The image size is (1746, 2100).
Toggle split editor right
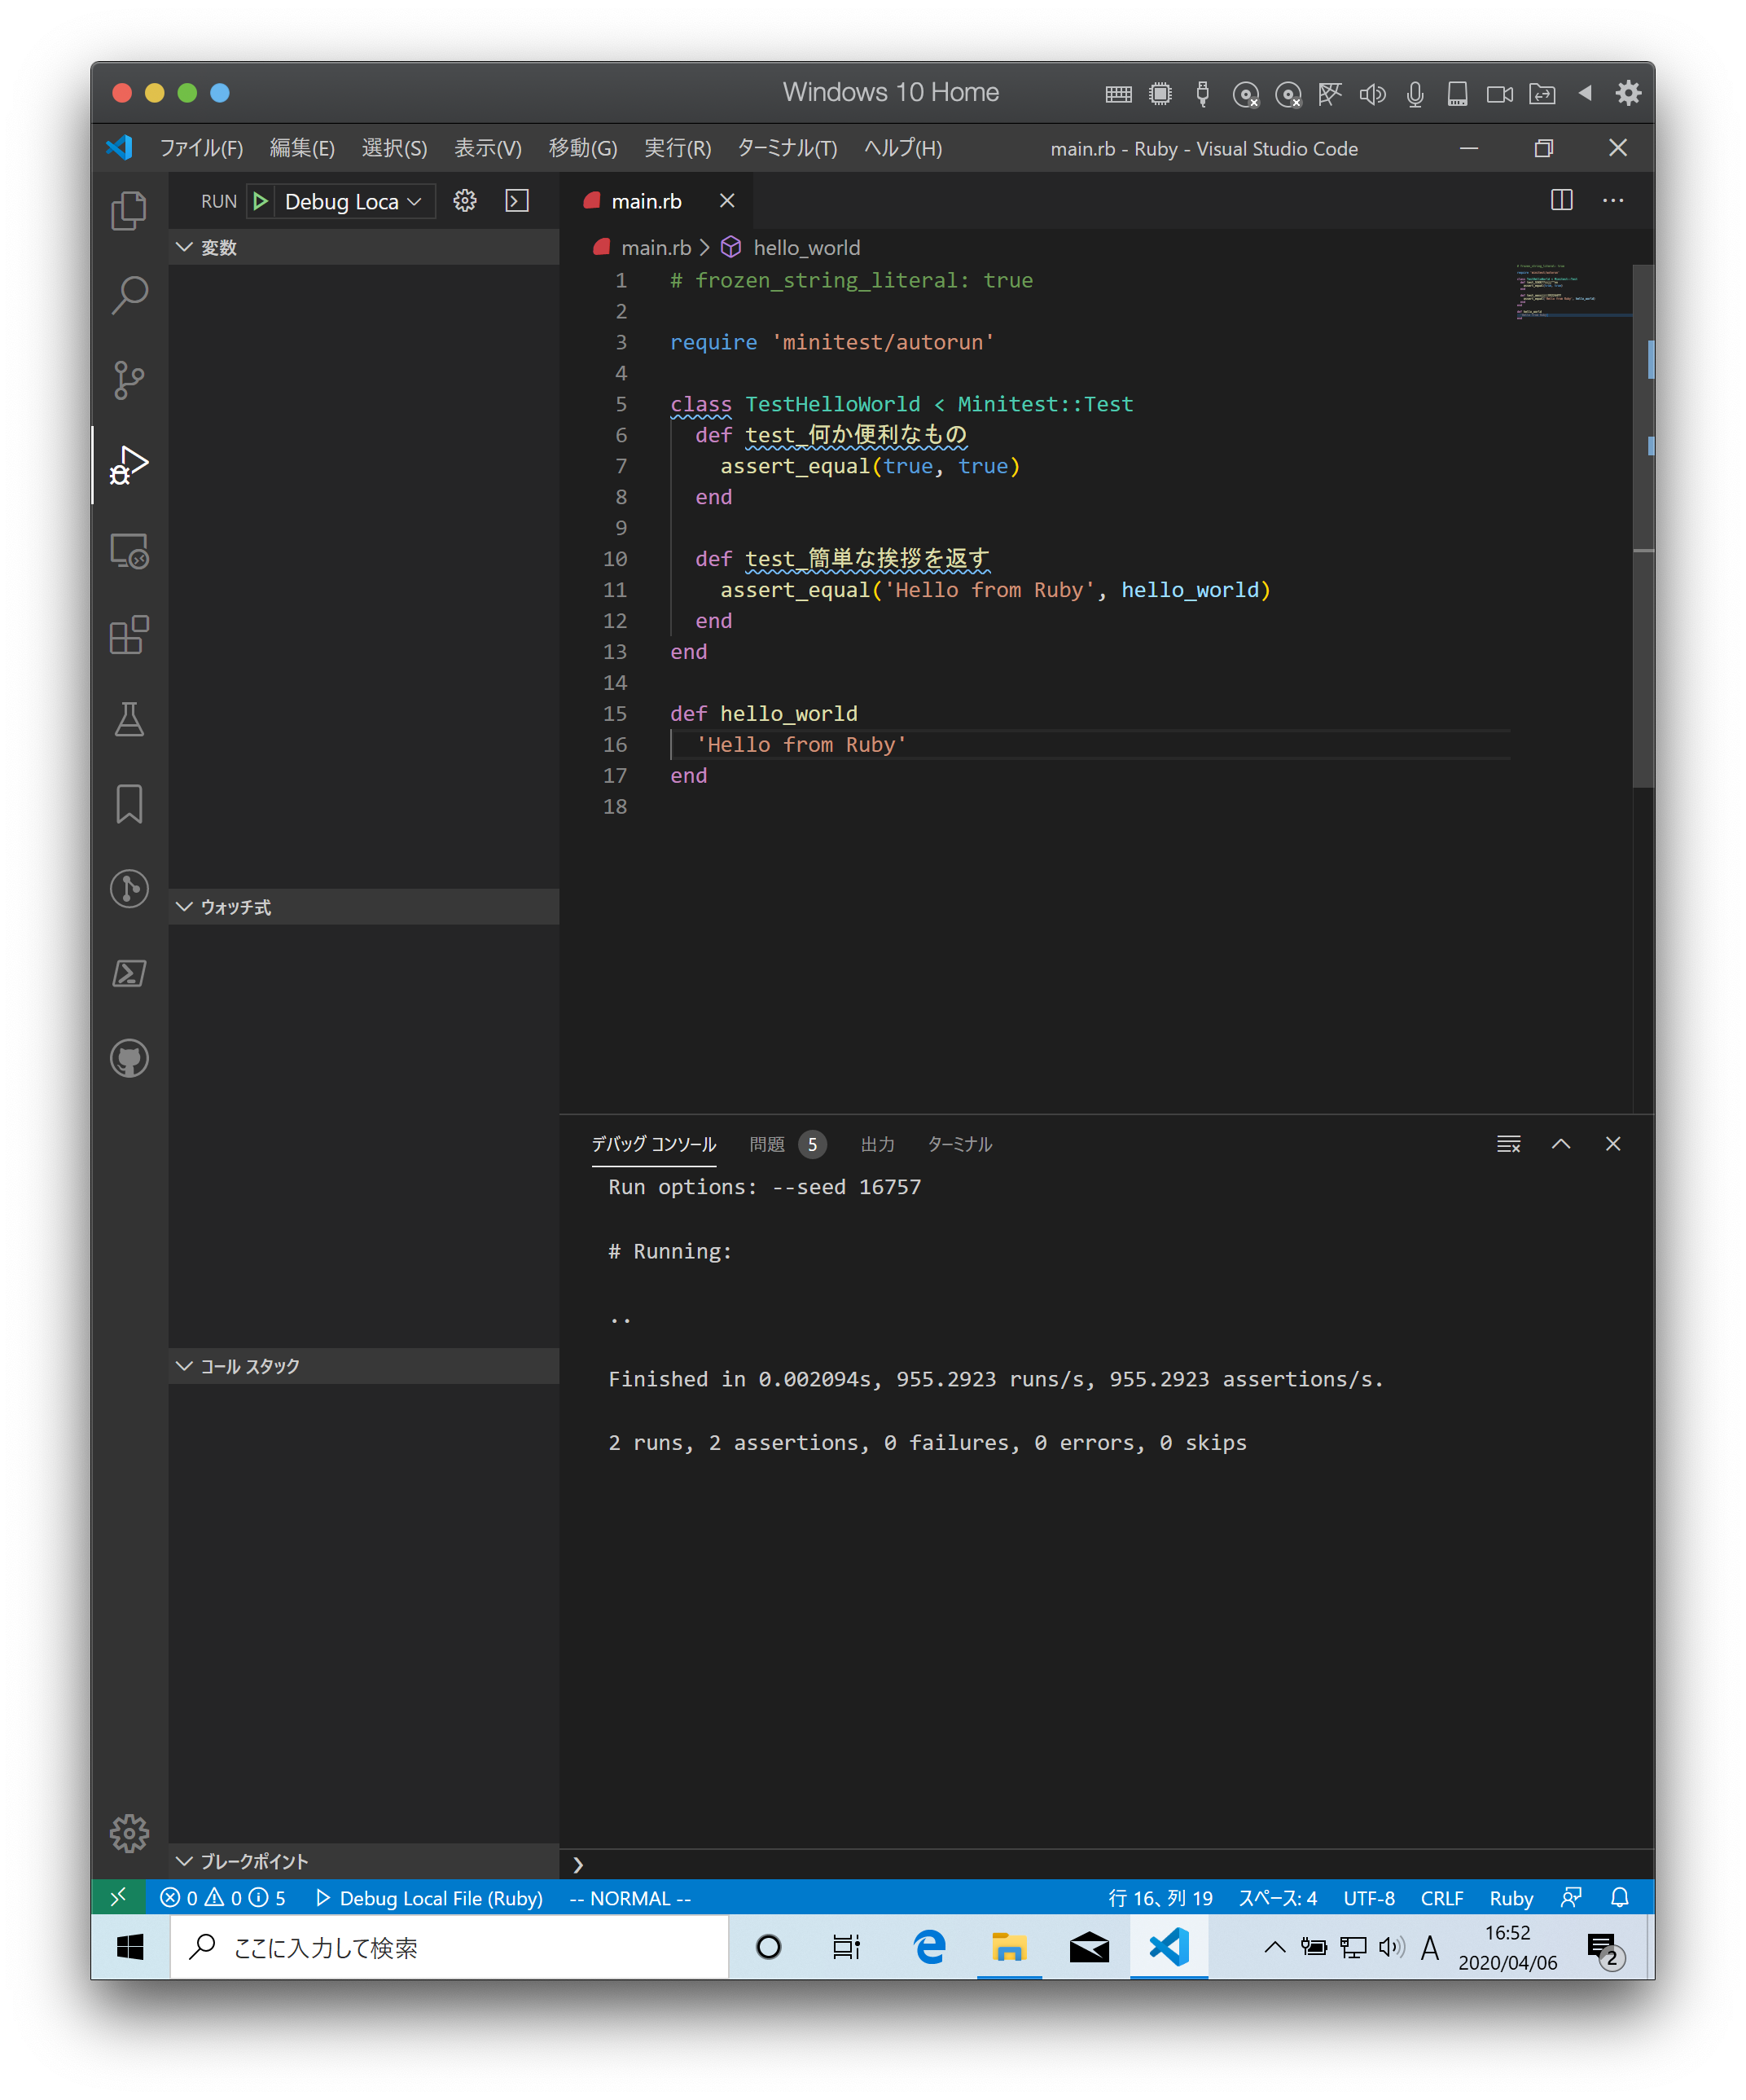pyautogui.click(x=1561, y=200)
